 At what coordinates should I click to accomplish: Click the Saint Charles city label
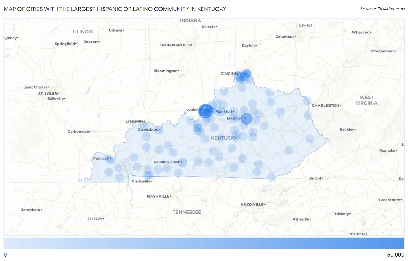(35, 87)
